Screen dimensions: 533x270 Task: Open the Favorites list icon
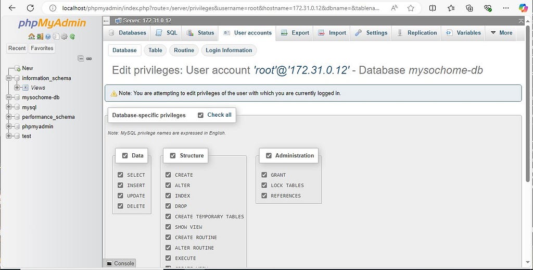point(451,8)
